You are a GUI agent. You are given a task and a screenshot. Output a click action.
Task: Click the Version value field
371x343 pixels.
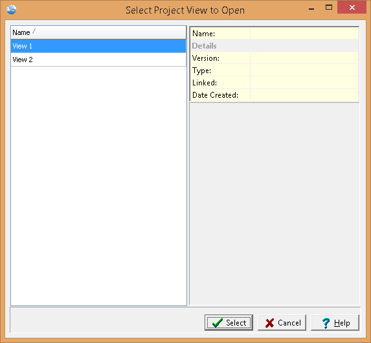pos(304,58)
